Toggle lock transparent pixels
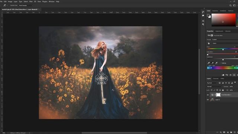Screen dimensions: 238x134 (212, 90)
